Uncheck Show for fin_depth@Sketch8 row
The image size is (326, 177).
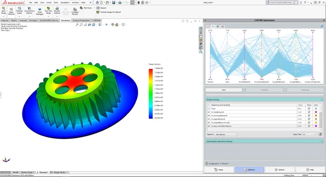[309, 119]
